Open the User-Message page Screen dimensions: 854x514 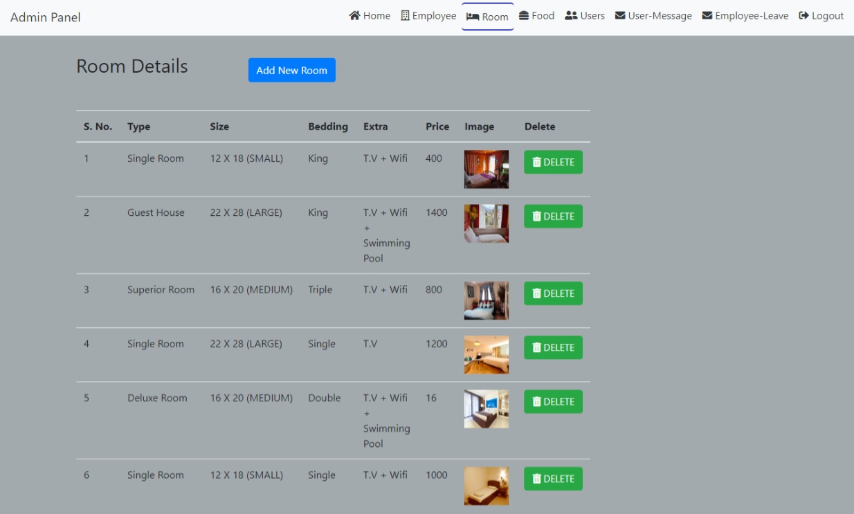[x=653, y=15]
